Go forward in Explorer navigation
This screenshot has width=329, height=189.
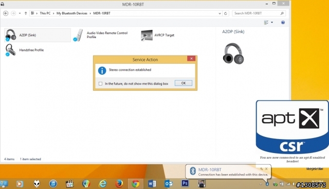click(x=13, y=13)
